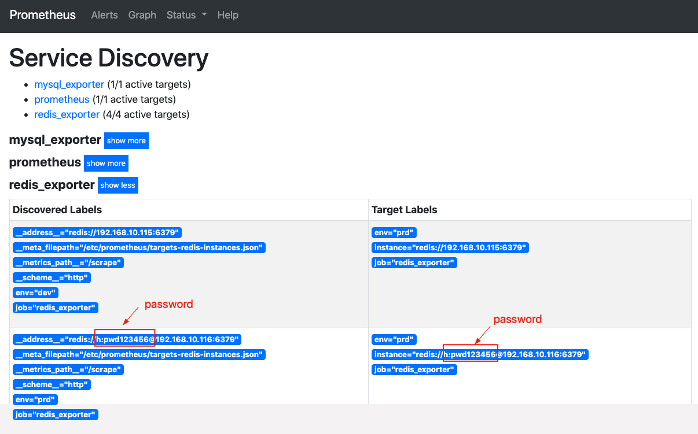Click the Prometheus brand logo text
The image size is (698, 434).
pos(43,15)
